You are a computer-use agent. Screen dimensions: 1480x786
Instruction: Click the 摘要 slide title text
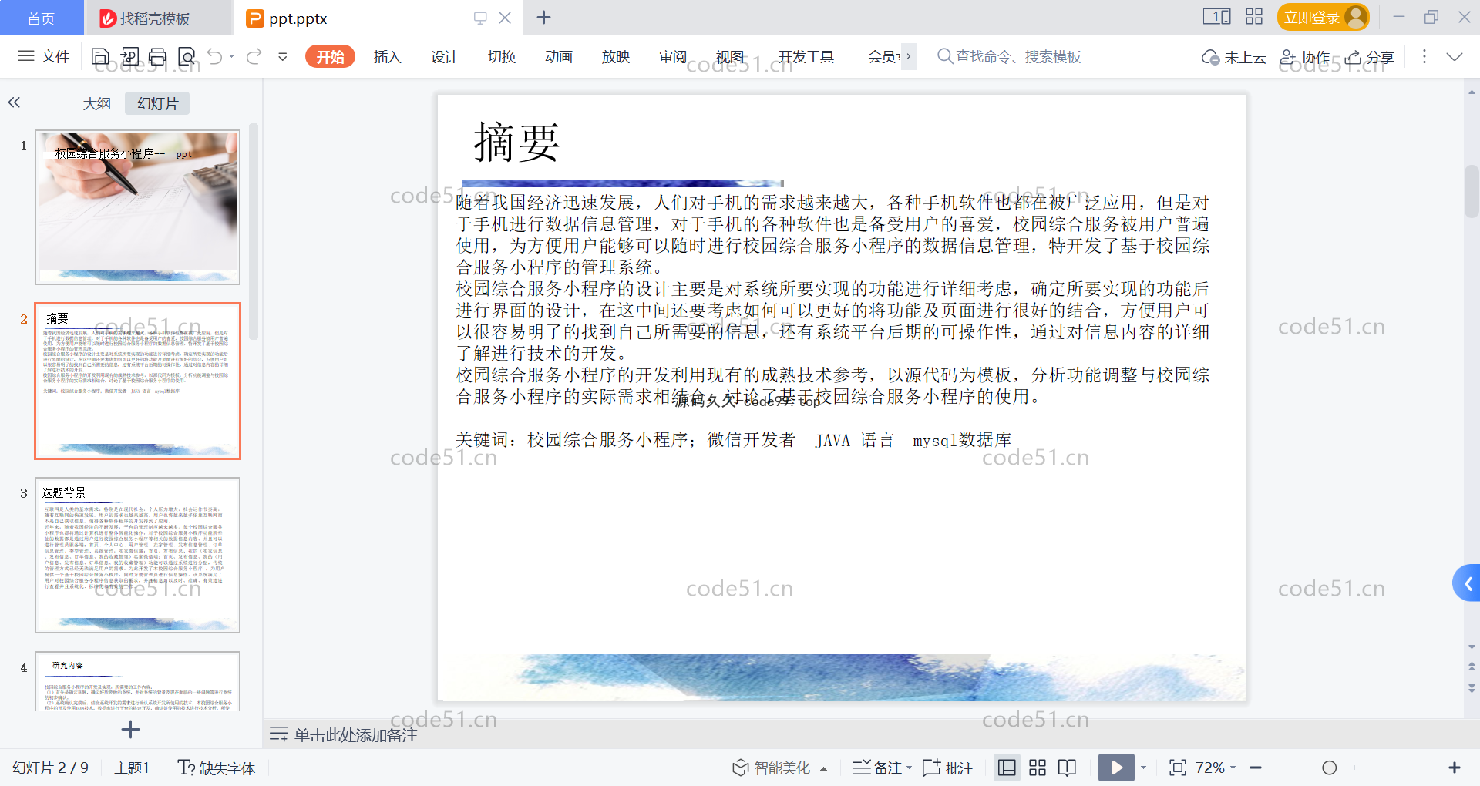(x=516, y=143)
